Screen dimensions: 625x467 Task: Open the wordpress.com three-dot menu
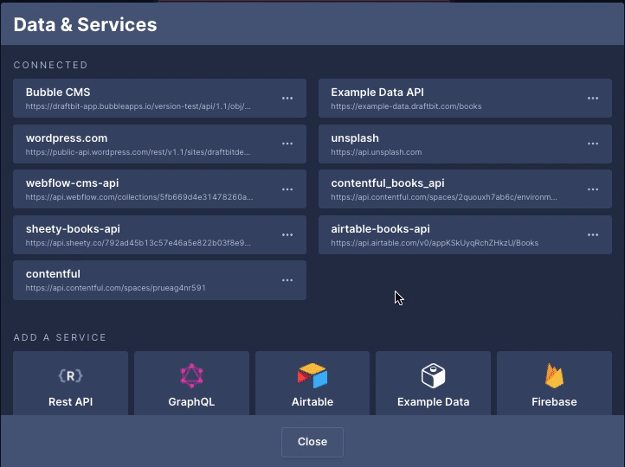pyautogui.click(x=287, y=144)
